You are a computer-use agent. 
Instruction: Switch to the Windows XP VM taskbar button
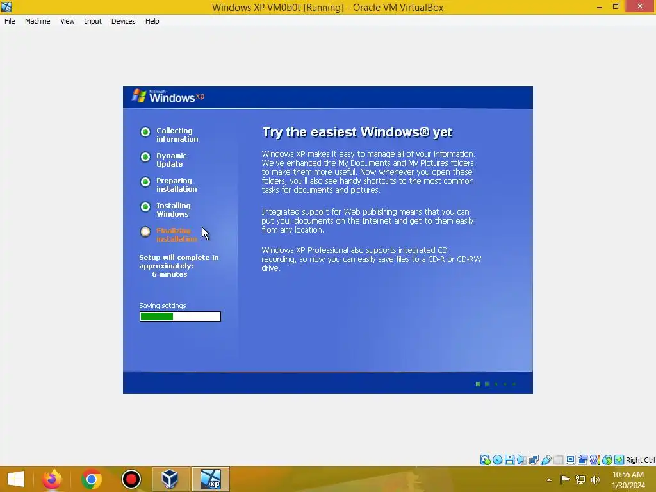click(210, 479)
